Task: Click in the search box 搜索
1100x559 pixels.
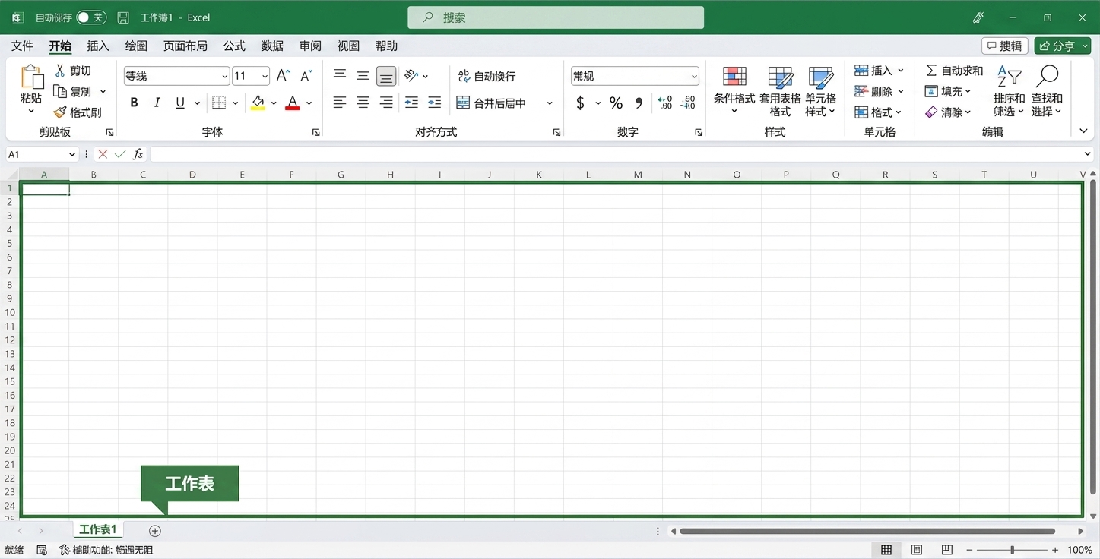Action: click(x=556, y=17)
